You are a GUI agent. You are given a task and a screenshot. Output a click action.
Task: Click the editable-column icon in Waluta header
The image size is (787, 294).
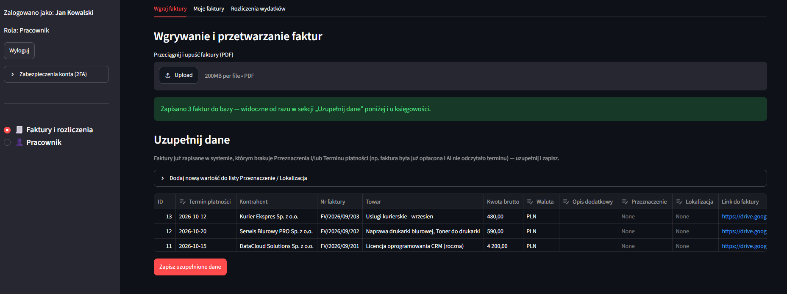pos(530,201)
